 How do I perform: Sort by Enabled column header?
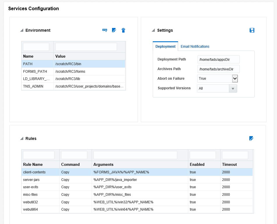pyautogui.click(x=204, y=164)
